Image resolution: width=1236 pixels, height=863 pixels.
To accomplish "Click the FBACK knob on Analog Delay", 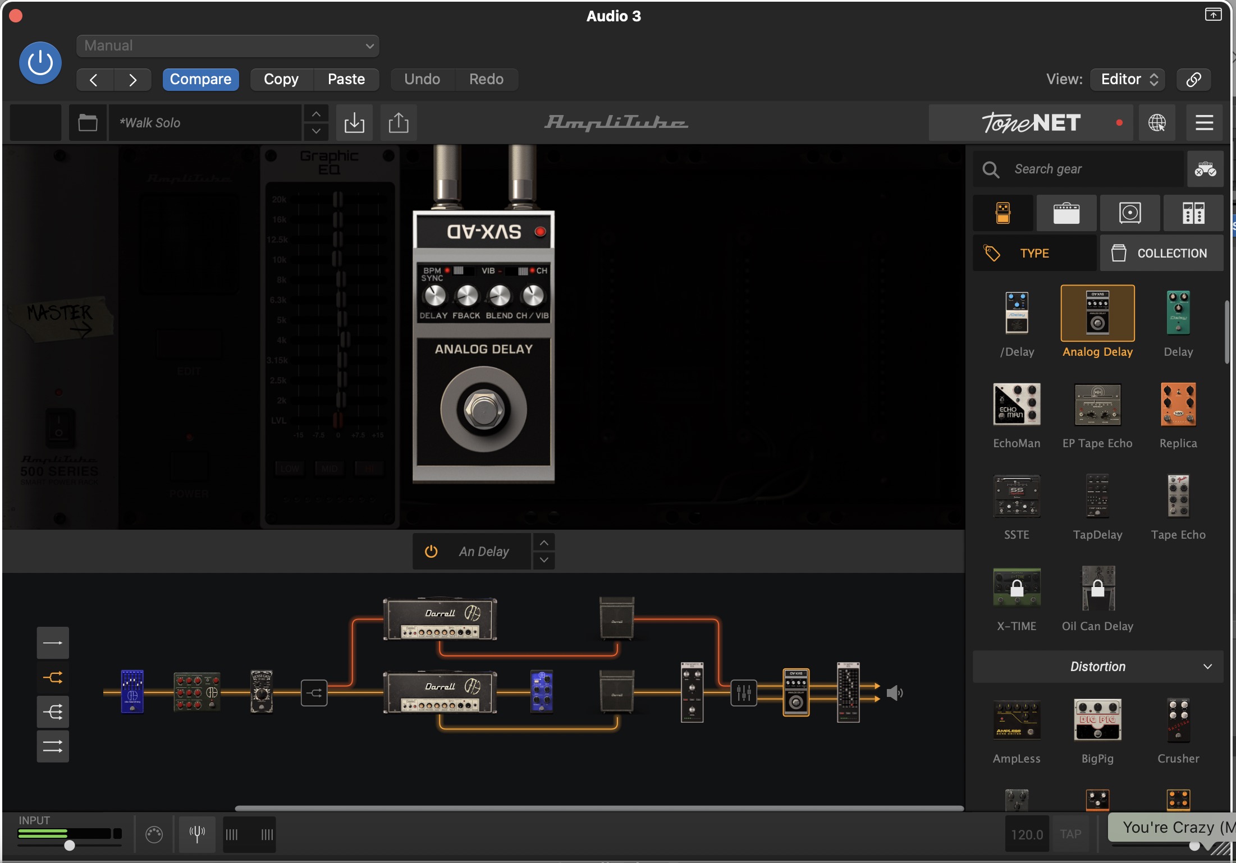I will point(466,296).
